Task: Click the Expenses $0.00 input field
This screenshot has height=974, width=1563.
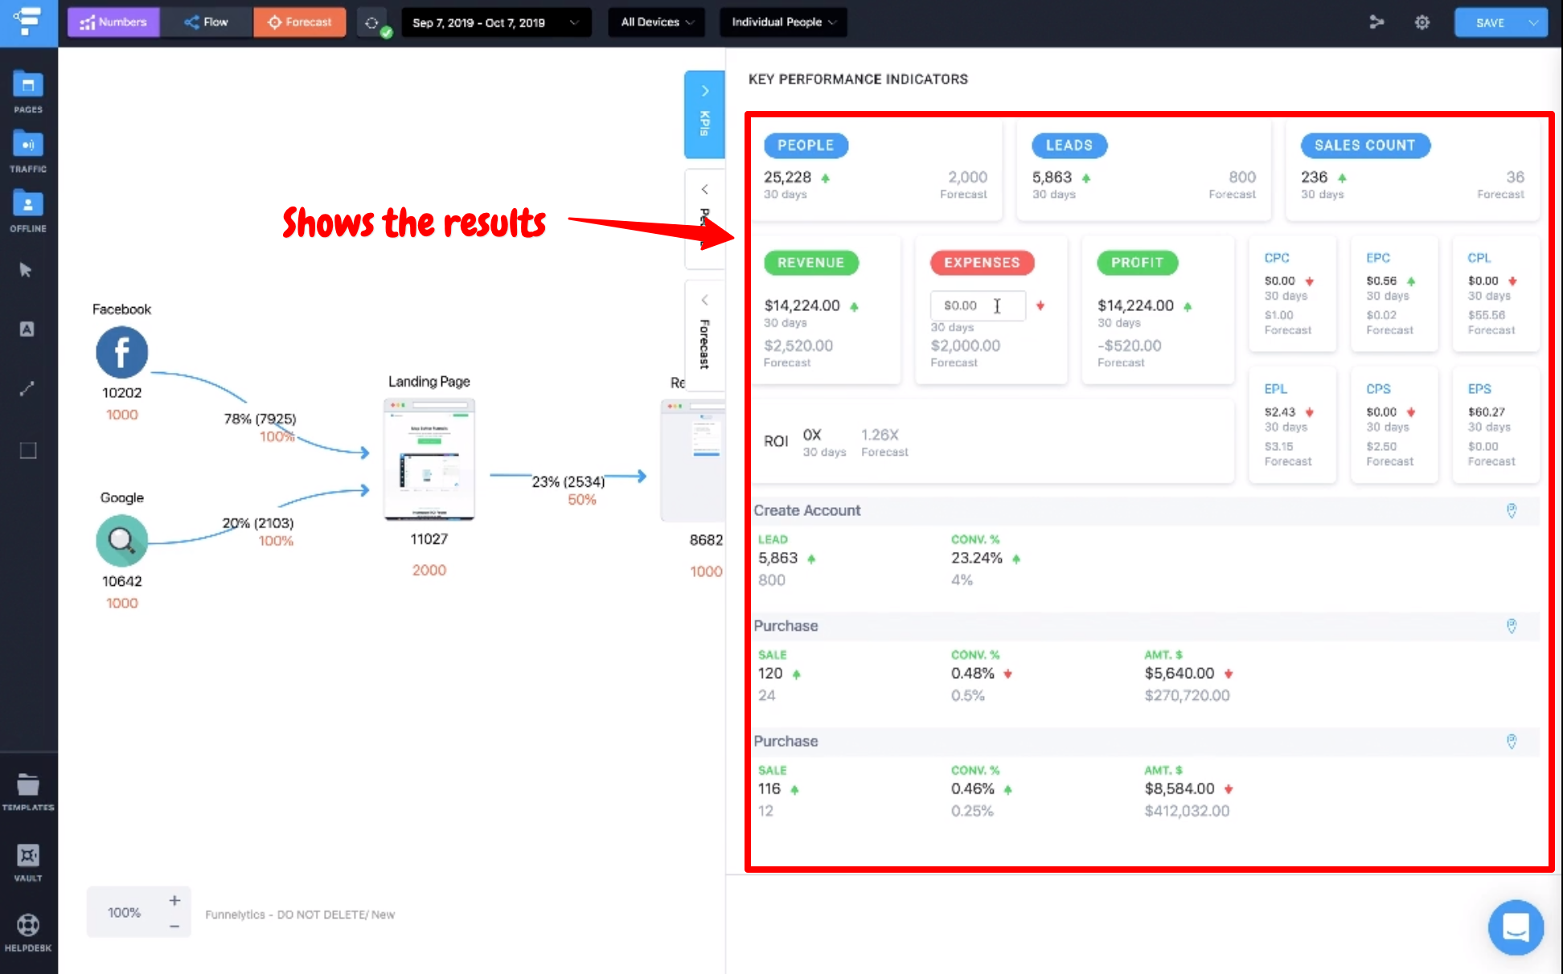Action: pyautogui.click(x=976, y=305)
